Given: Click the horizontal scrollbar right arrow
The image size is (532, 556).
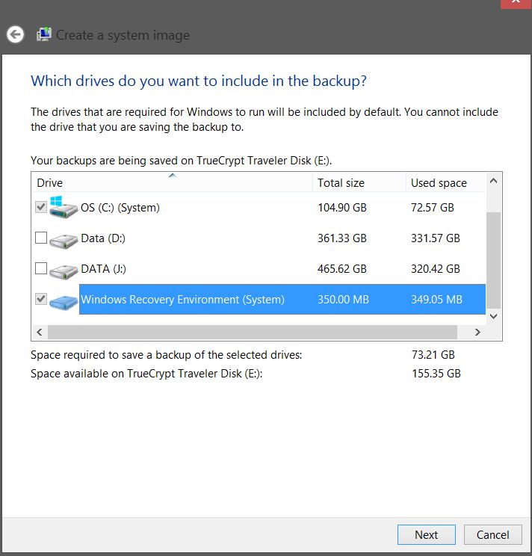Looking at the screenshot, I should pyautogui.click(x=477, y=333).
